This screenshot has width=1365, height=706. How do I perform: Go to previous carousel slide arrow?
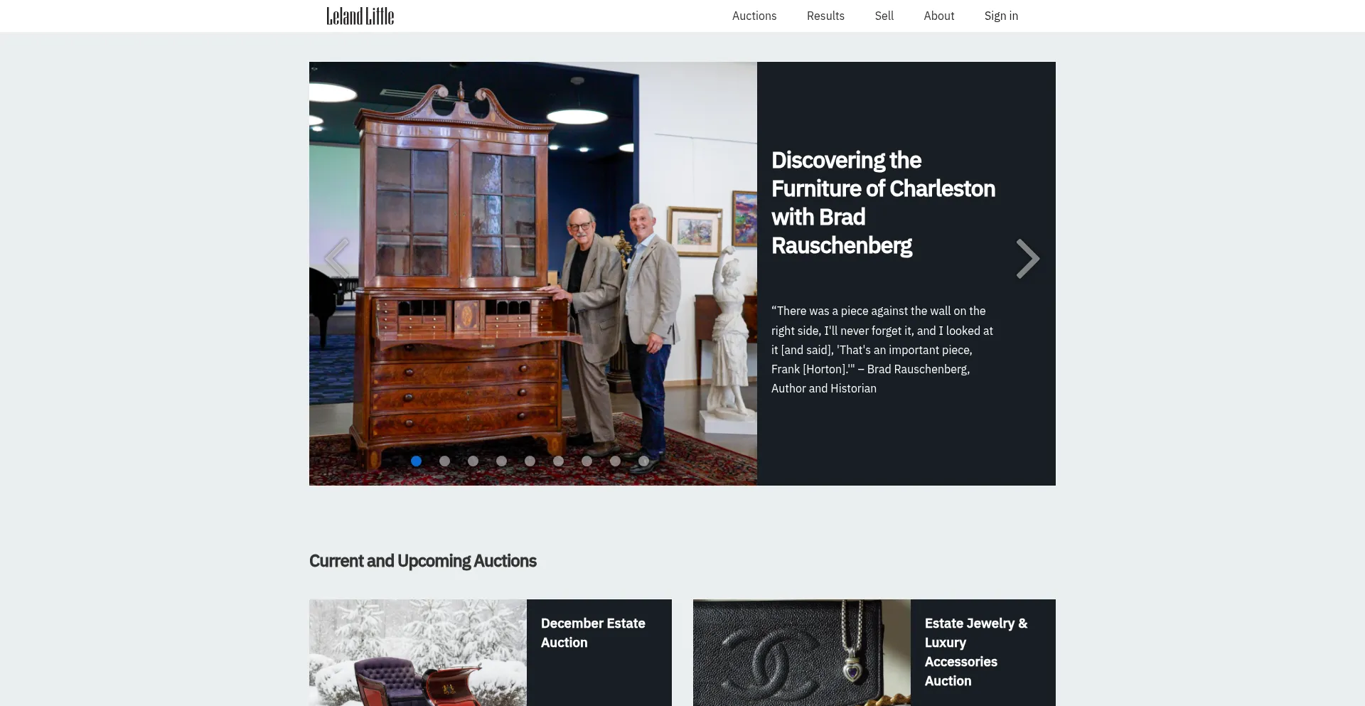pos(336,259)
